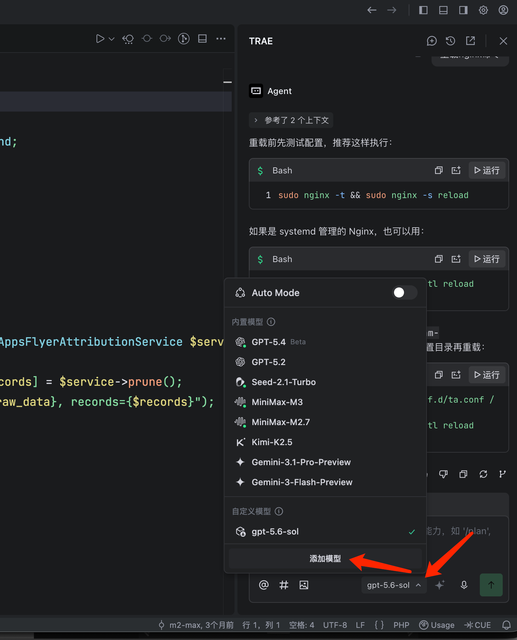Open the source control graph icon in editor toolbar
Viewport: 517px width, 640px height.
click(184, 39)
